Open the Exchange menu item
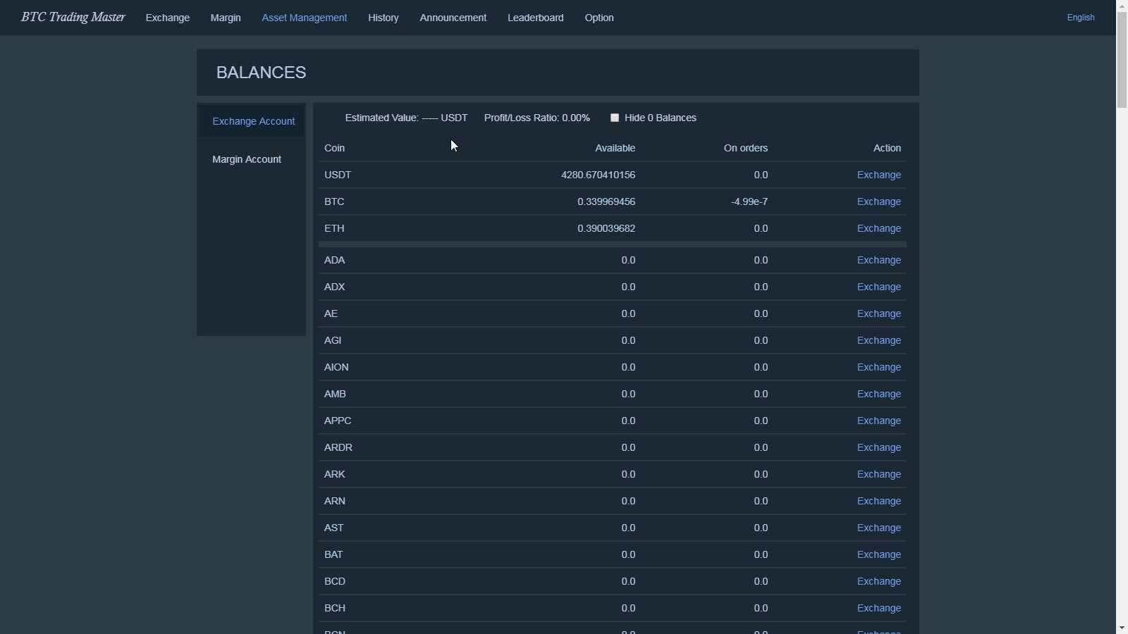 (x=167, y=18)
